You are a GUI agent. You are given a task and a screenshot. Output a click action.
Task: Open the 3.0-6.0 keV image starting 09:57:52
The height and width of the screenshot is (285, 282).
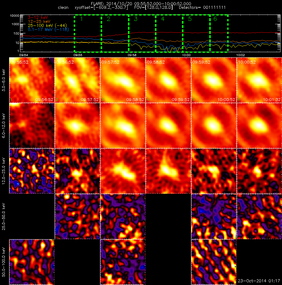tap(123, 80)
